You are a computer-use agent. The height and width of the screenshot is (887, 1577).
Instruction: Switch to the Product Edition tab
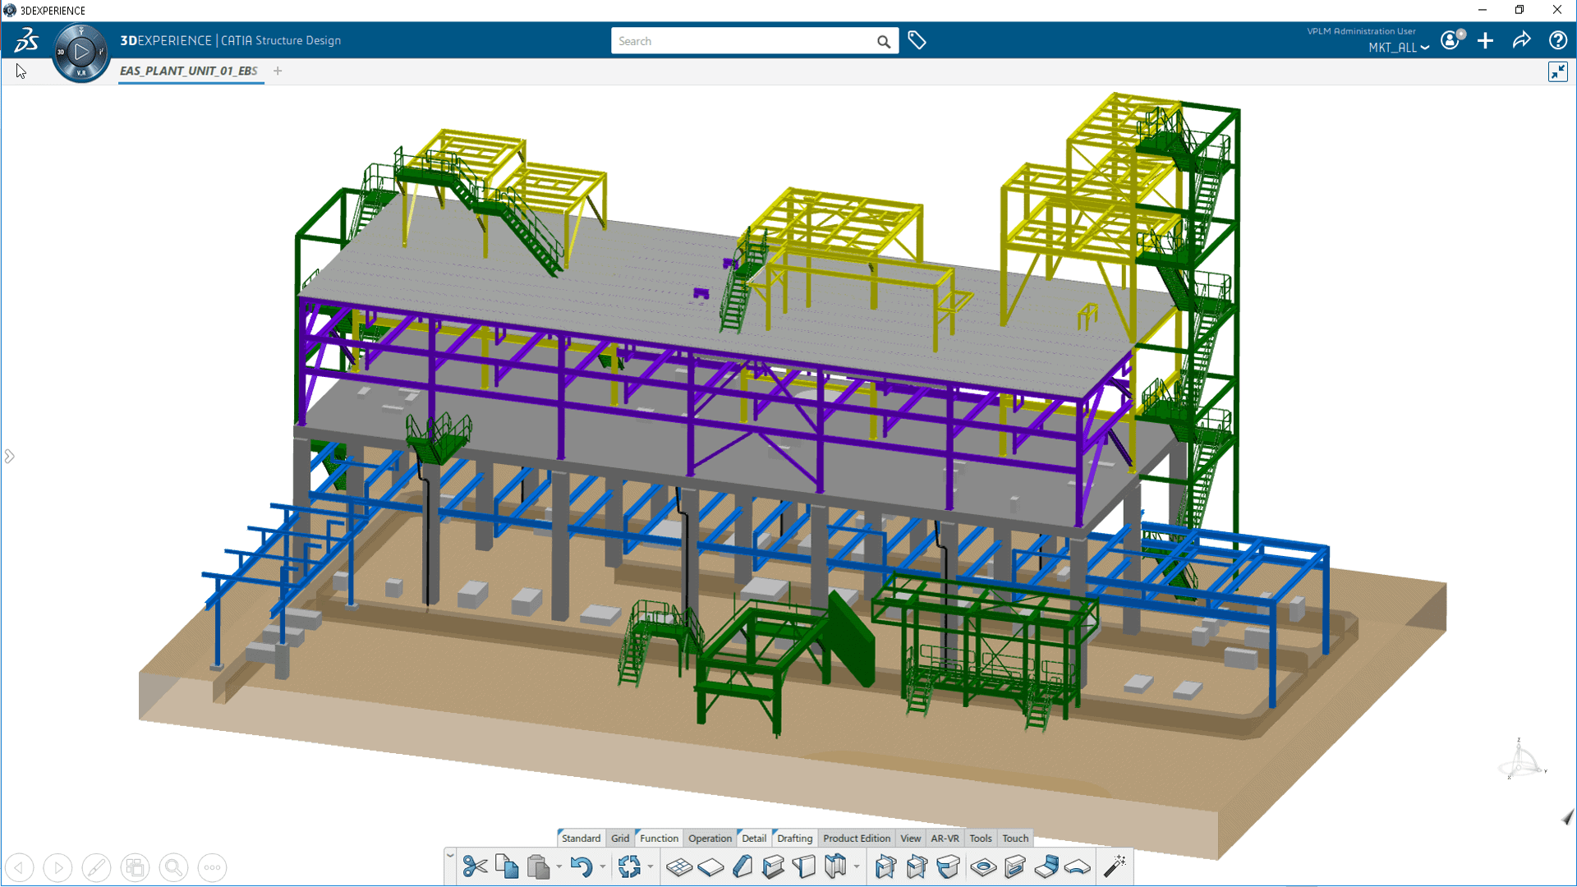(x=856, y=838)
